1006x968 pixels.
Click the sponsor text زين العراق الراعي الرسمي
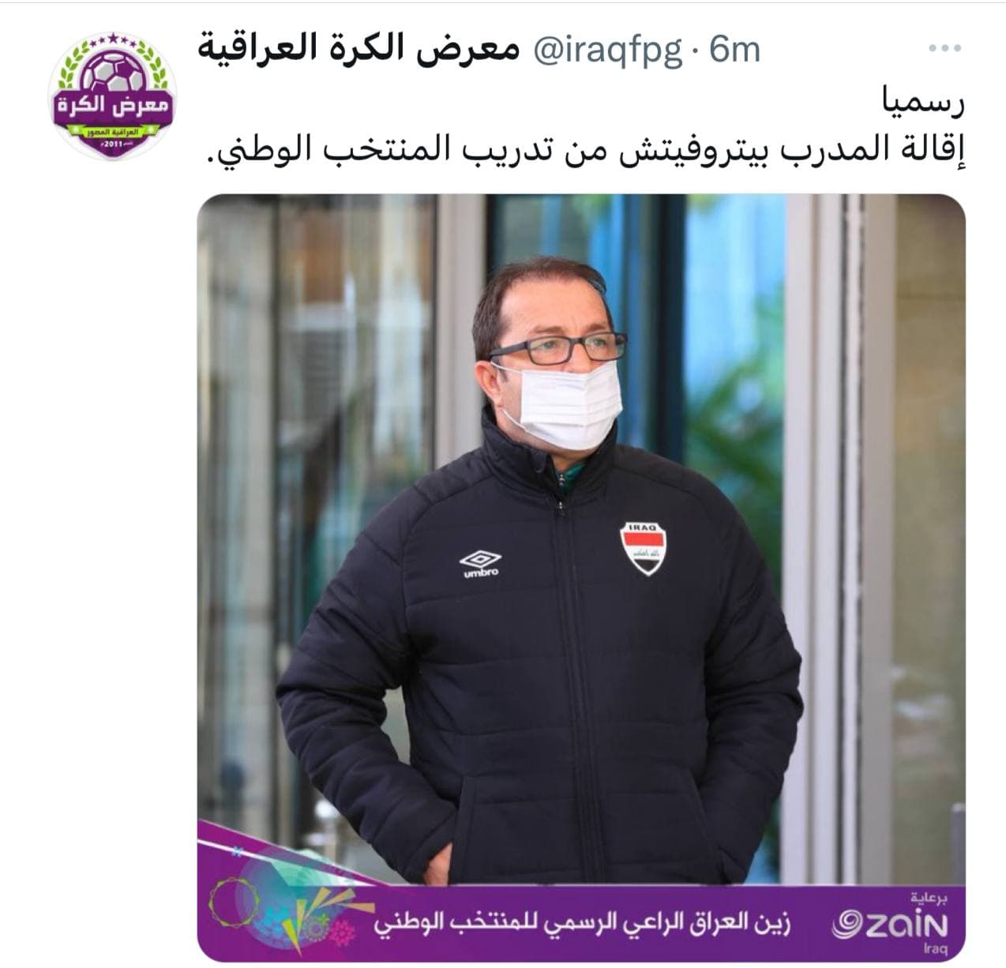point(582,923)
